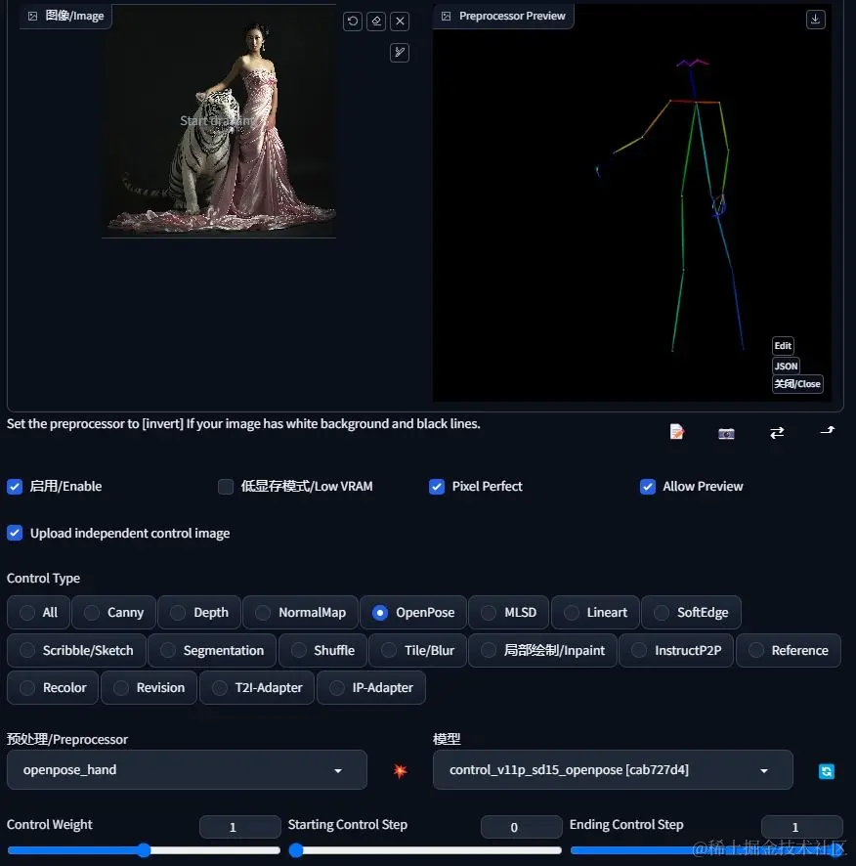Select the Canny control type
The width and height of the screenshot is (856, 866).
coord(113,613)
